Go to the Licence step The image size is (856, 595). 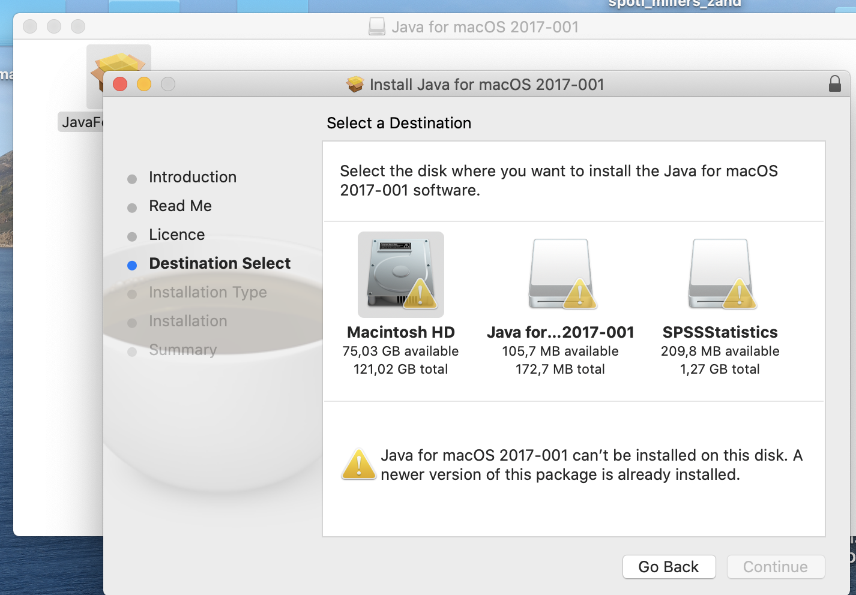click(x=176, y=235)
